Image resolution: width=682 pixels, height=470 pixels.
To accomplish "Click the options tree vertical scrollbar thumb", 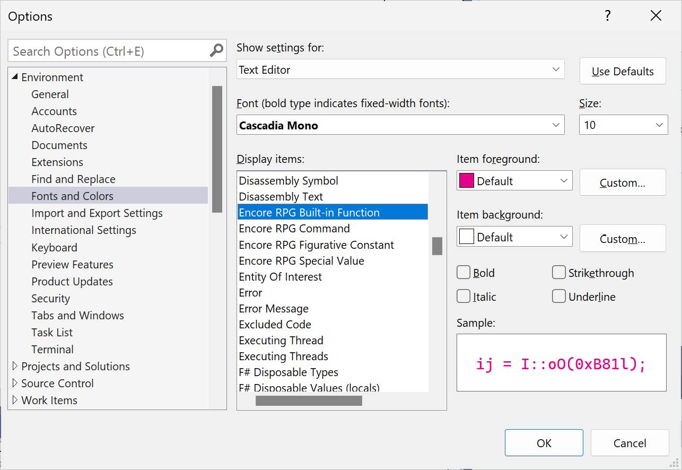I will (217, 149).
